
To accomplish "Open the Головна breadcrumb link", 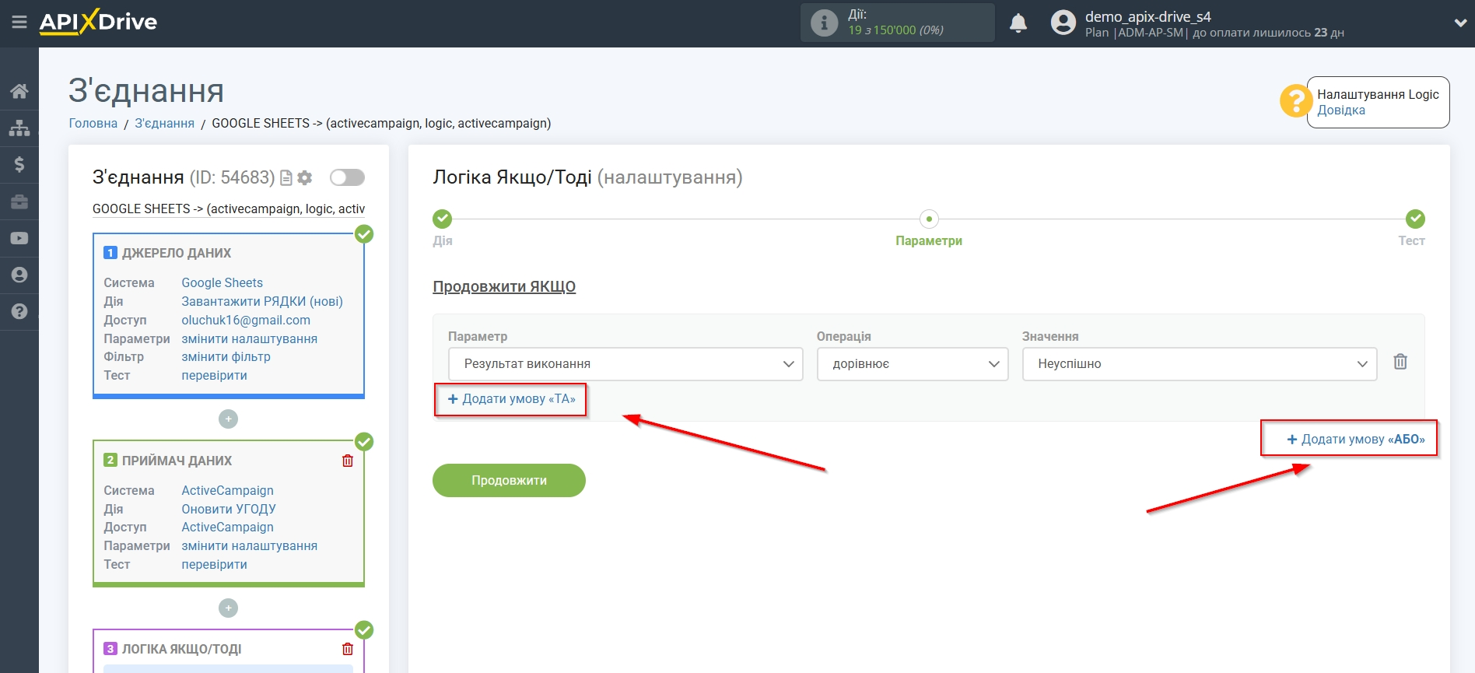I will click(x=93, y=123).
